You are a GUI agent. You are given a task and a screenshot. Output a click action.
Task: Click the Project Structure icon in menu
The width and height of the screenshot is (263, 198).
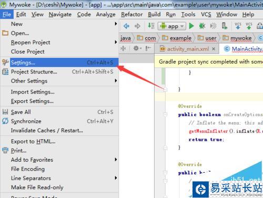point(5,71)
